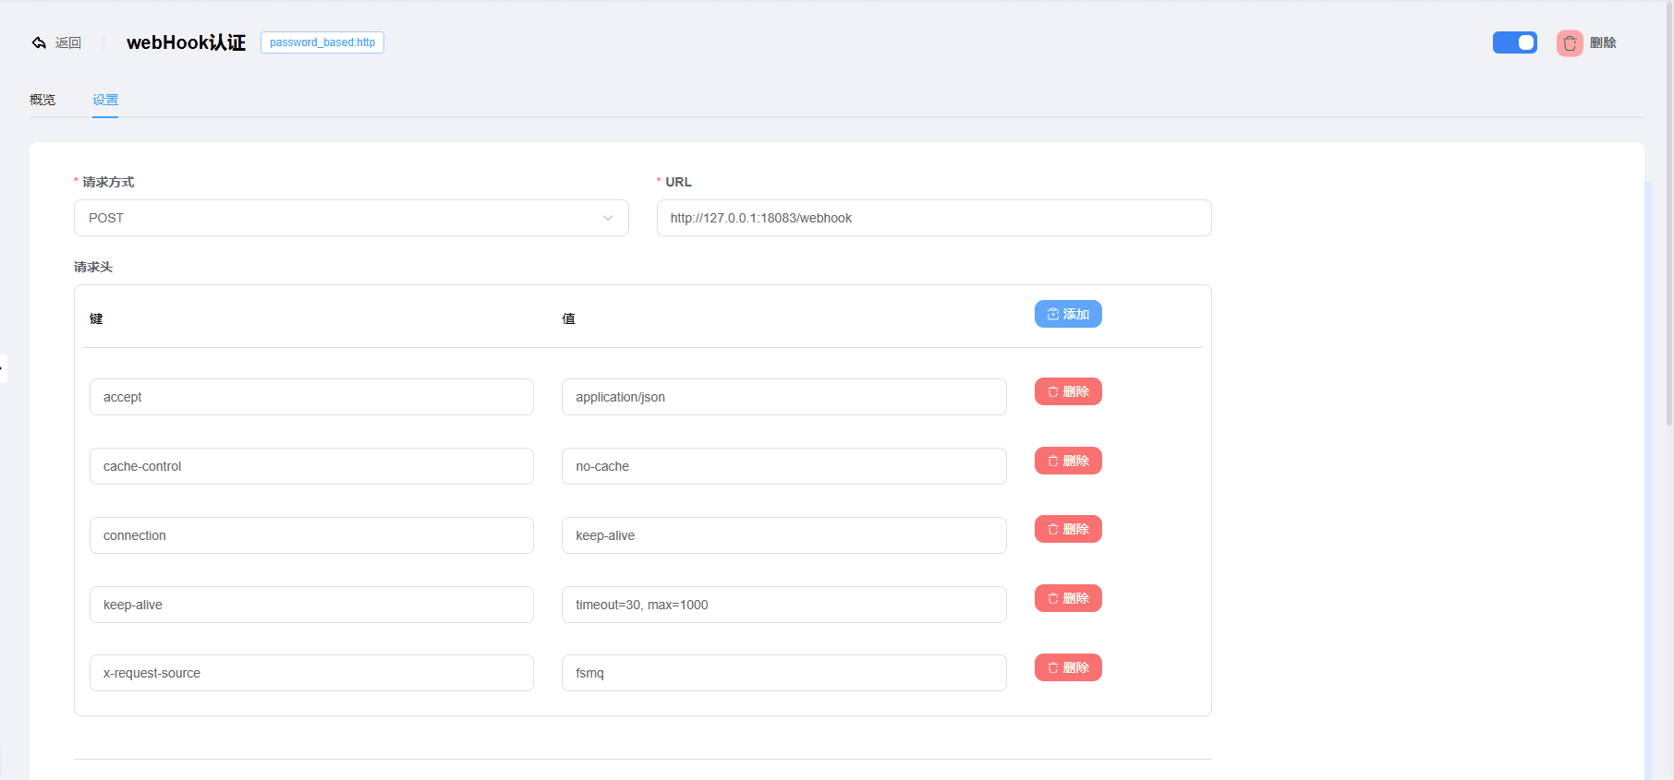Delete the keep-alive header row

[1068, 598]
